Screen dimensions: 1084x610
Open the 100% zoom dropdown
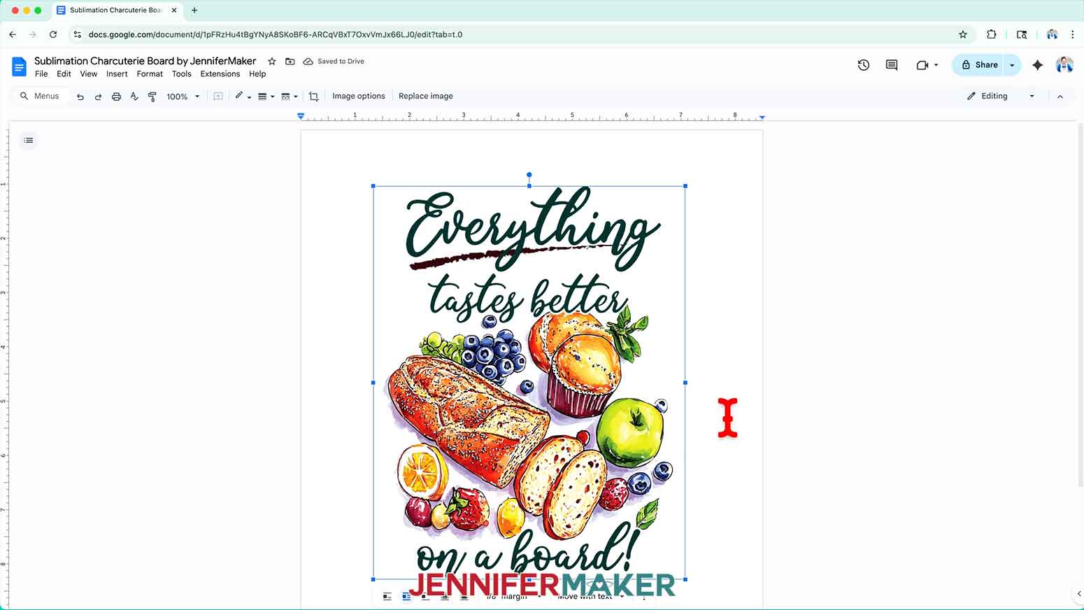point(183,97)
